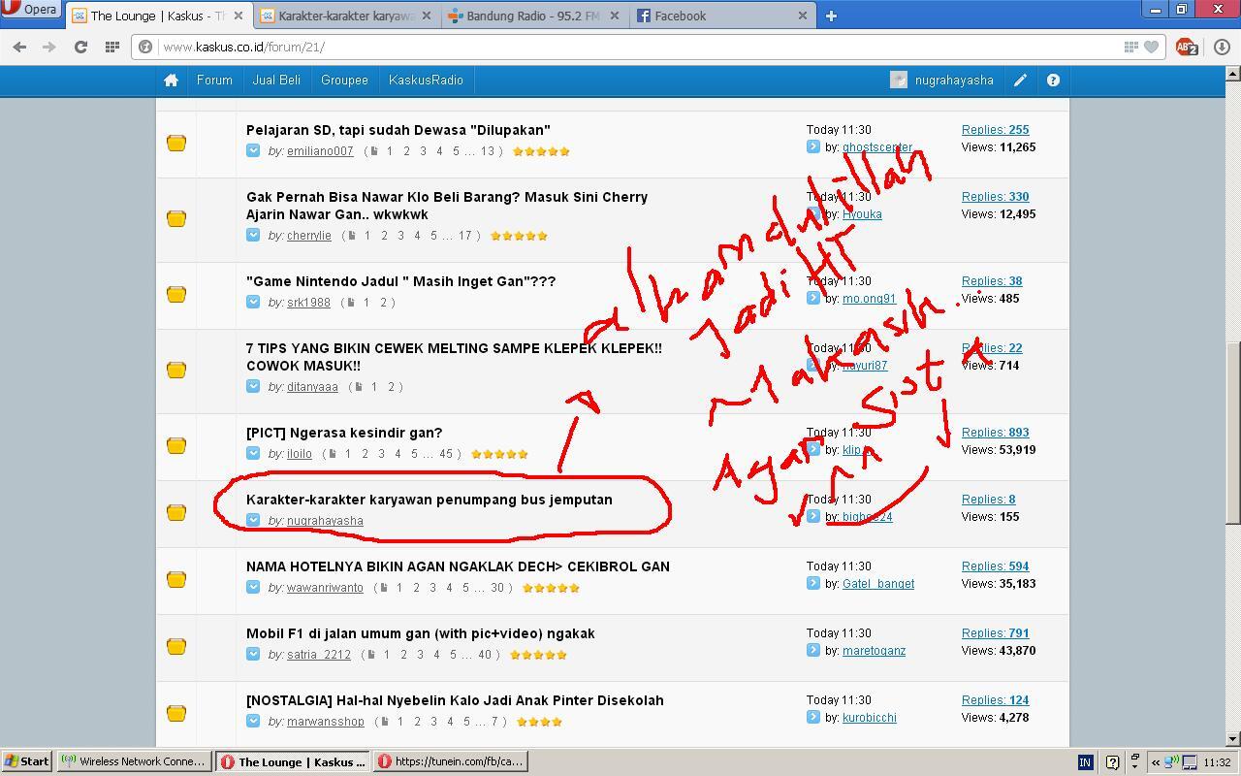The image size is (1241, 776).
Task: Expand preview arrow beside satria_2212
Action: 253,654
